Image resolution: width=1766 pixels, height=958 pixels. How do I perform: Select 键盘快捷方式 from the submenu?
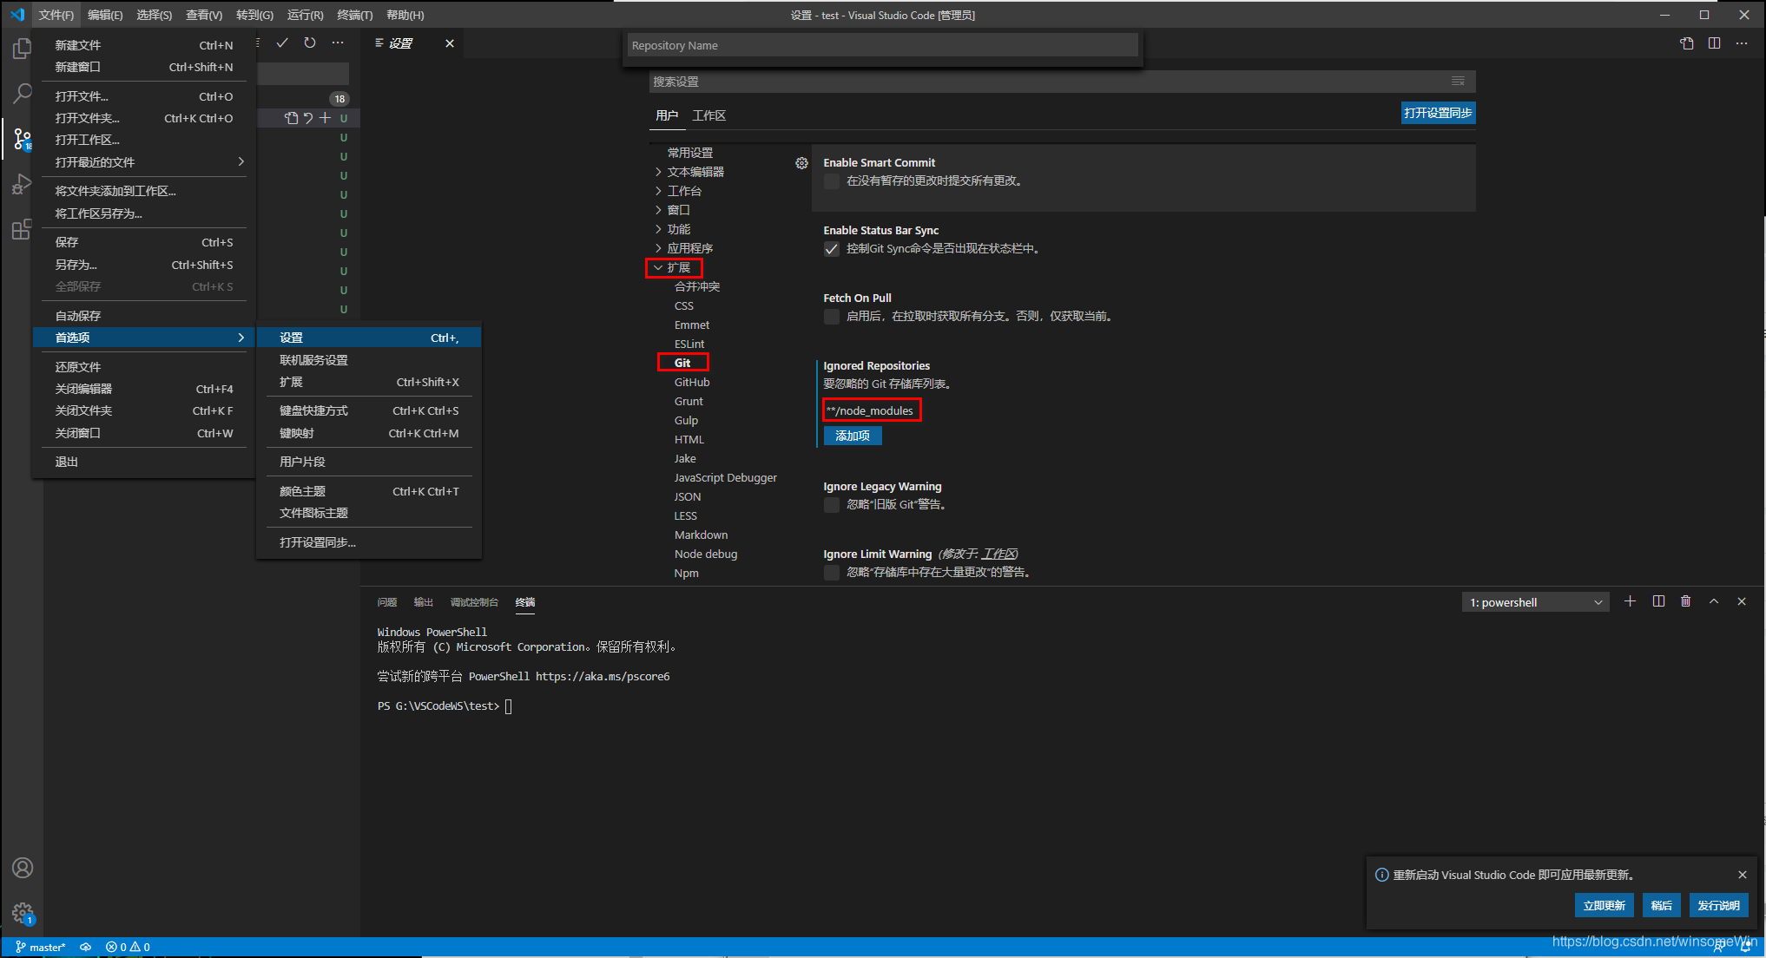click(313, 410)
